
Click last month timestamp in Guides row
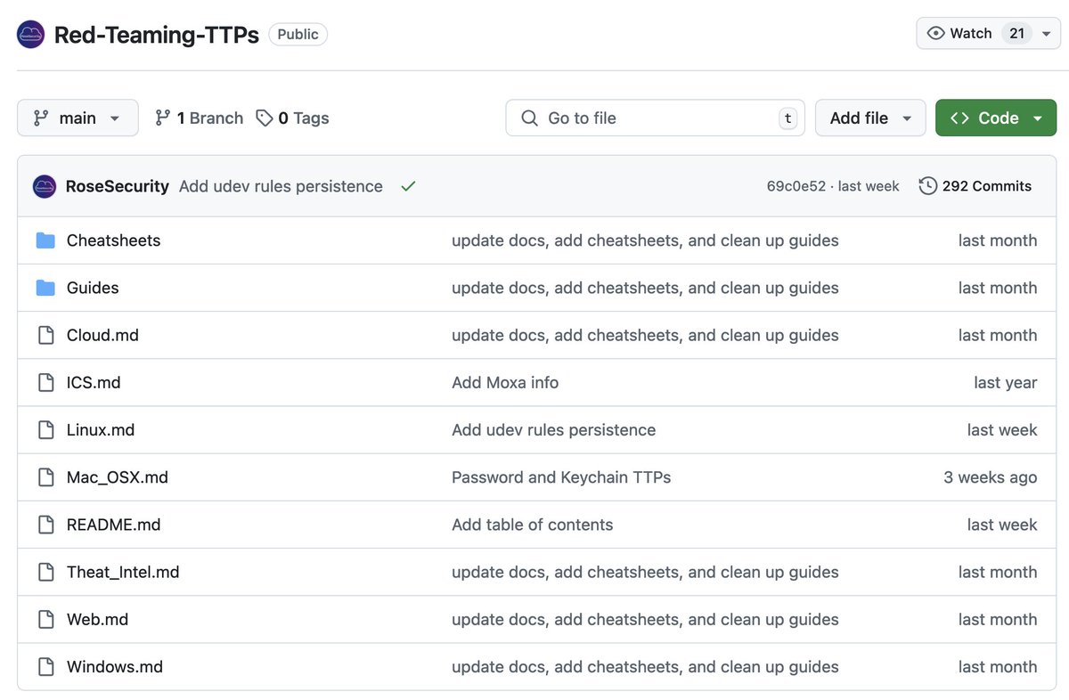(x=998, y=288)
